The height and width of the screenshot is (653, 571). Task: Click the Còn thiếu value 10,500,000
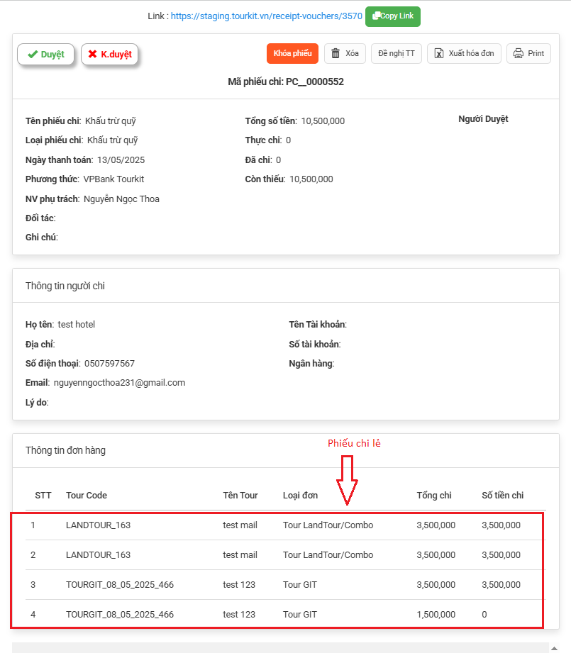(311, 179)
